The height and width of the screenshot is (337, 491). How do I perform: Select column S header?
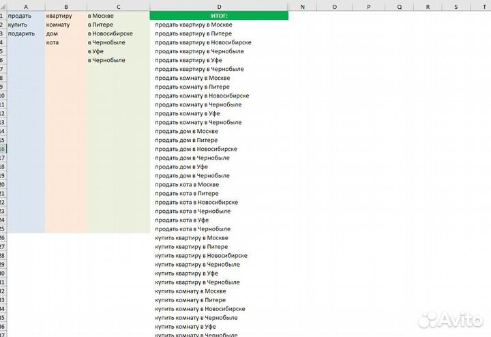456,7
